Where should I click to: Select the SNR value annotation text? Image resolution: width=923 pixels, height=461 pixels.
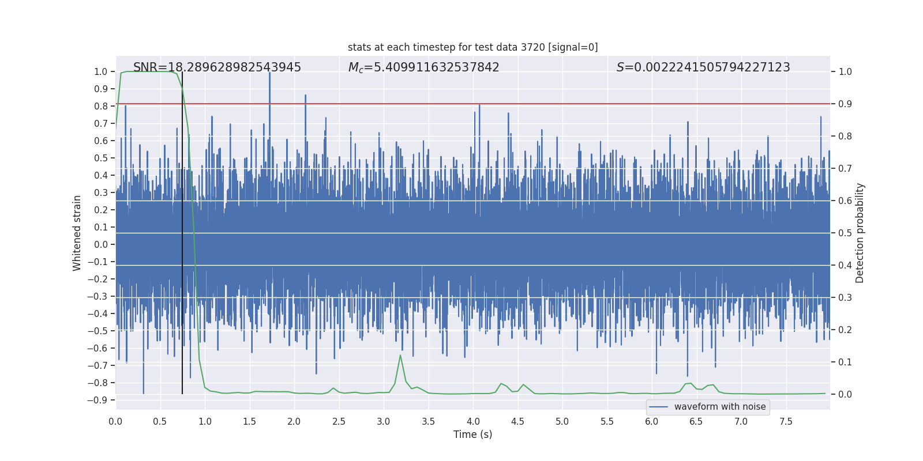tap(217, 67)
